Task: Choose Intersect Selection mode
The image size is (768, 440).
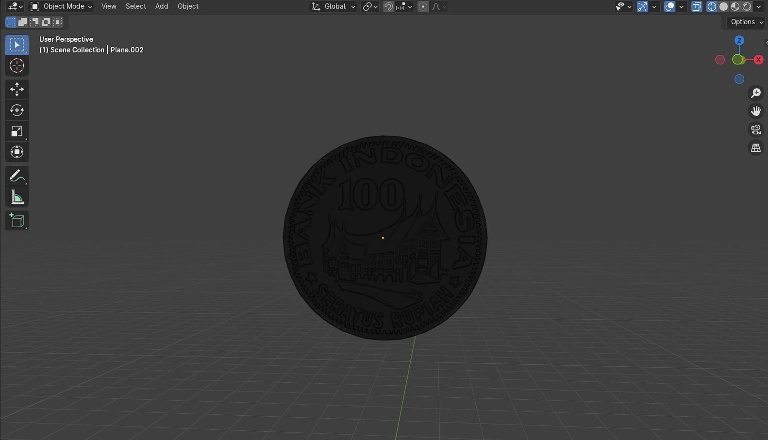Action: 57,22
